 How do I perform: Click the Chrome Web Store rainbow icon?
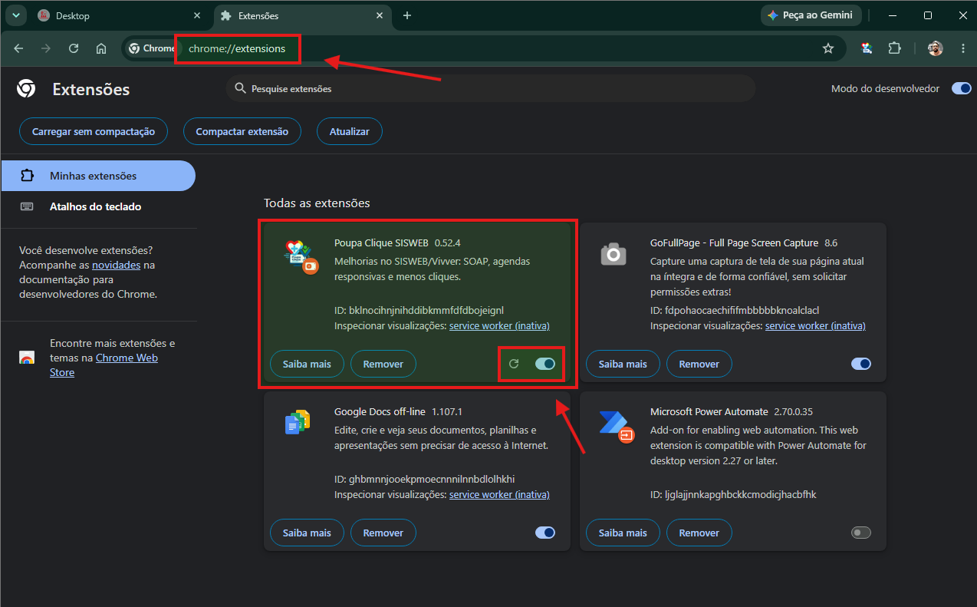click(27, 358)
